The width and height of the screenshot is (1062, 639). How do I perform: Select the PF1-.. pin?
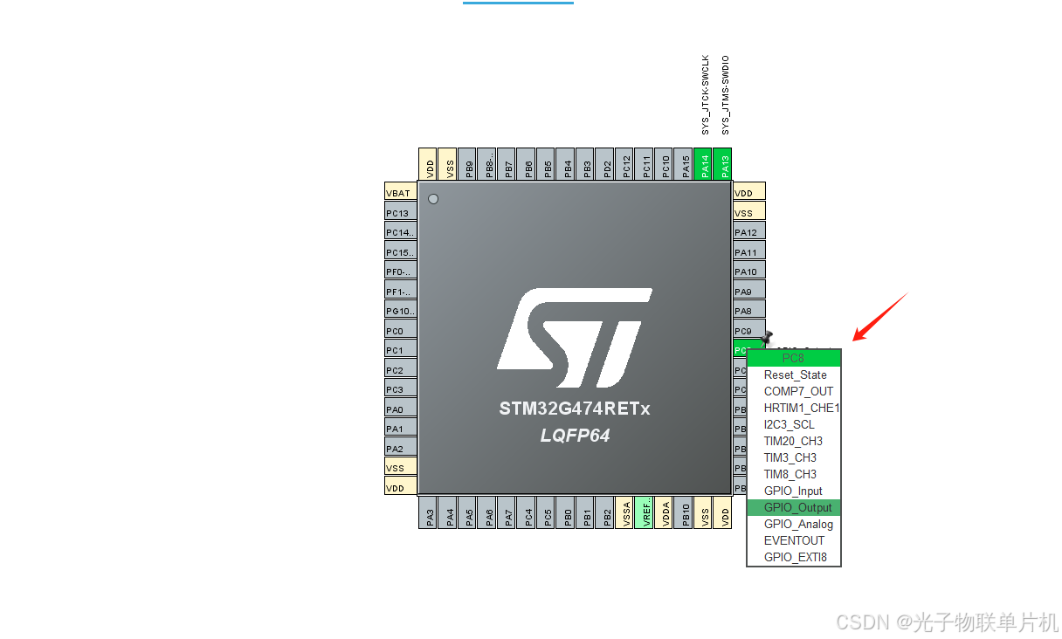pyautogui.click(x=401, y=291)
